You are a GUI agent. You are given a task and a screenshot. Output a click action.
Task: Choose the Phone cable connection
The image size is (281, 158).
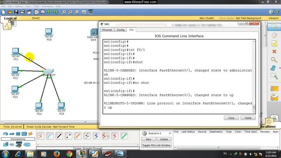(x=87, y=136)
